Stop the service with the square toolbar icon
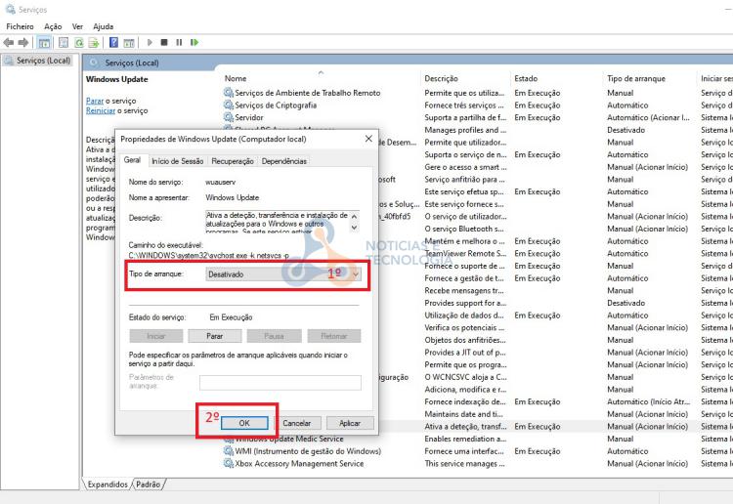733x504 pixels. click(x=164, y=43)
